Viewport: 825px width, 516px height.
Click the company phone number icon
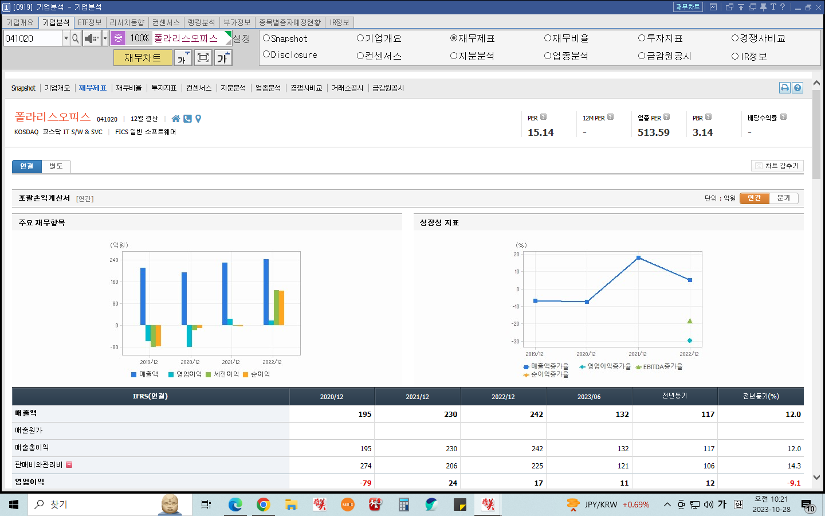187,119
